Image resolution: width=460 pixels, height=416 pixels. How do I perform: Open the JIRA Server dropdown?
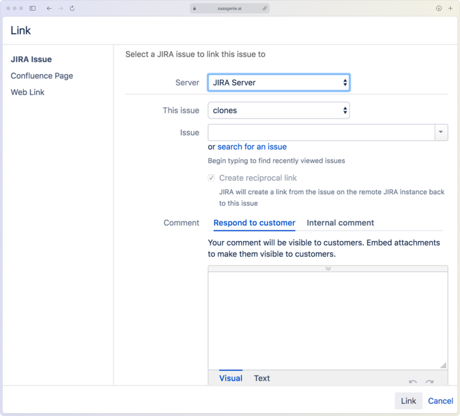click(278, 82)
